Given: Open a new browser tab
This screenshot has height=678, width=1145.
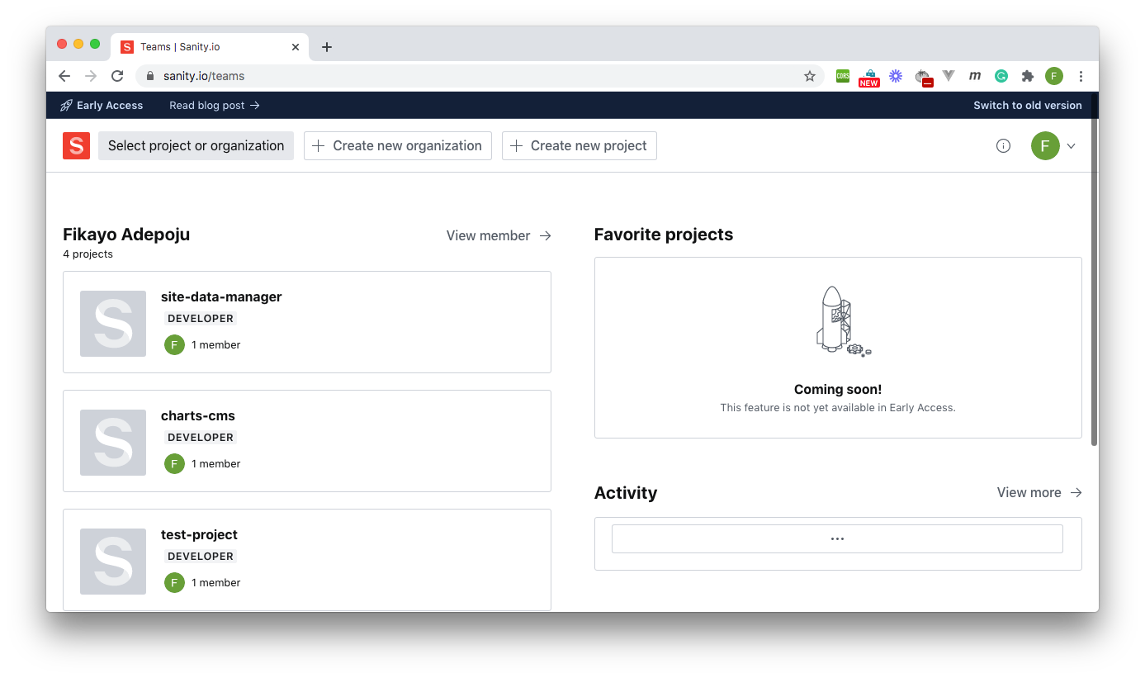Looking at the screenshot, I should coord(327,47).
